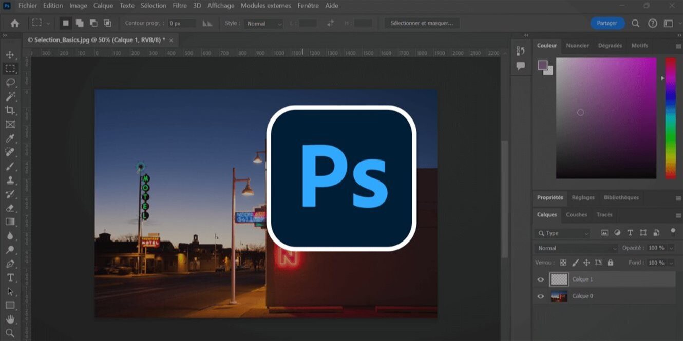
Task: Select the Move tool
Action: pyautogui.click(x=10, y=55)
